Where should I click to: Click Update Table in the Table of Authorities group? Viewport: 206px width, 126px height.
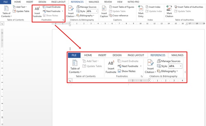[183, 11]
